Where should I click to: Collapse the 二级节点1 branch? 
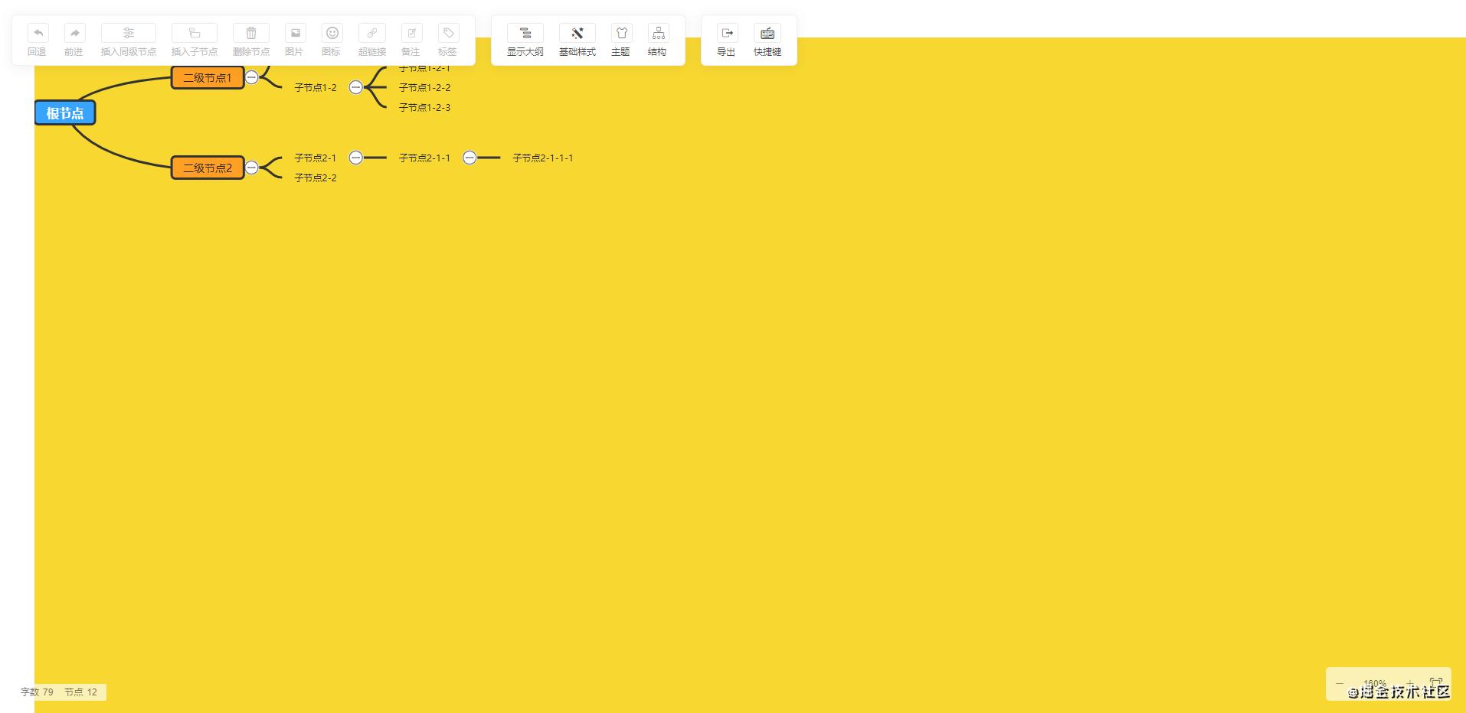click(251, 77)
